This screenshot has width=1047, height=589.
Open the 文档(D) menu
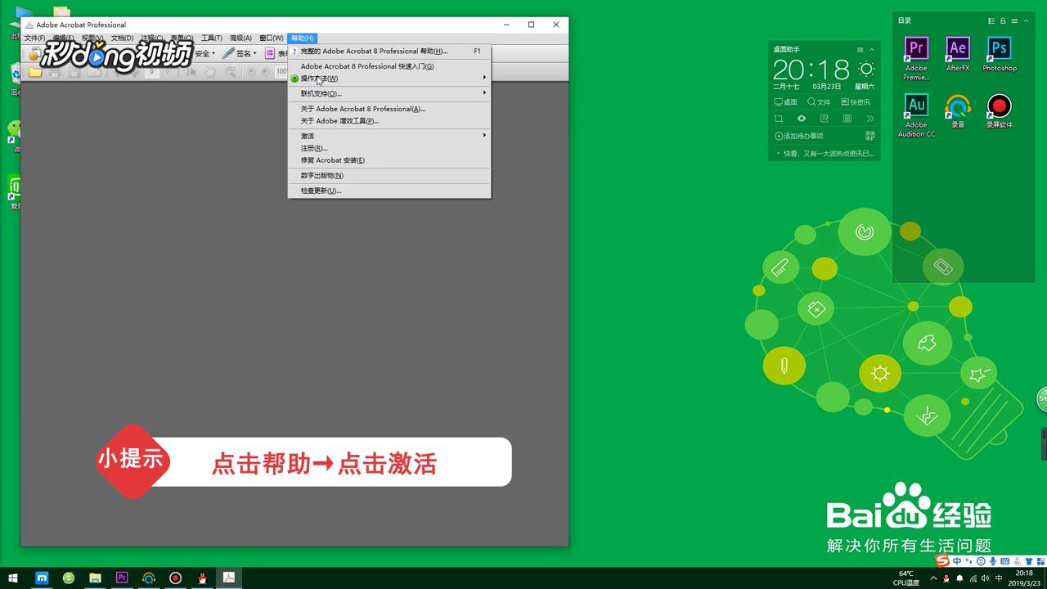pos(122,38)
